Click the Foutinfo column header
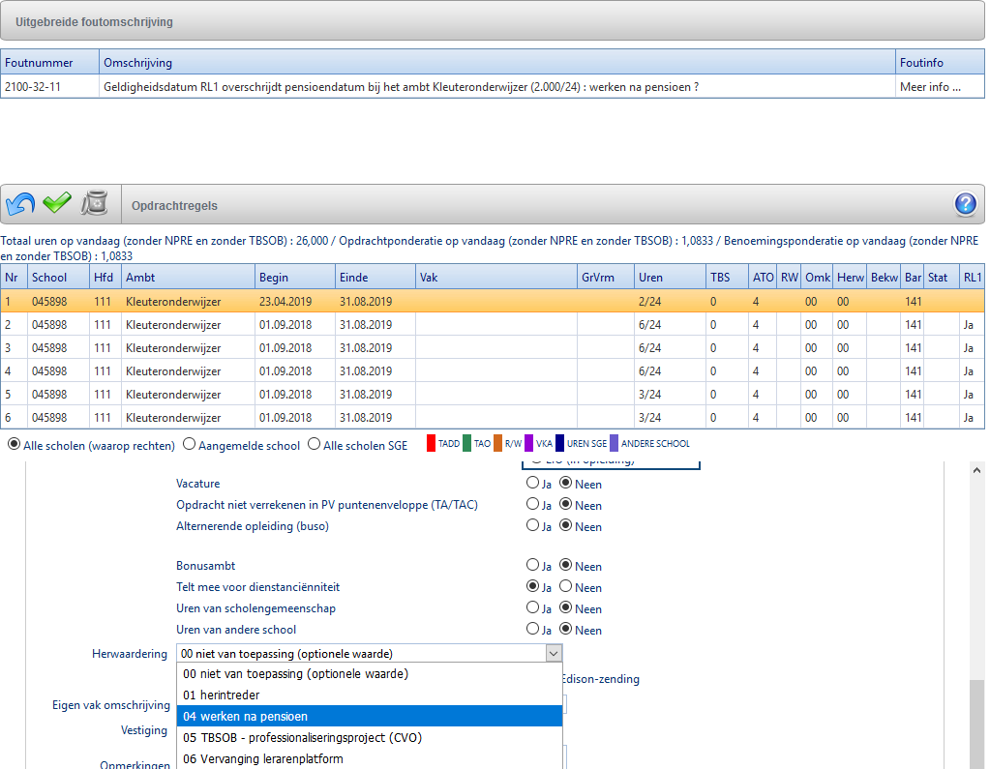This screenshot has height=769, width=990. 940,63
